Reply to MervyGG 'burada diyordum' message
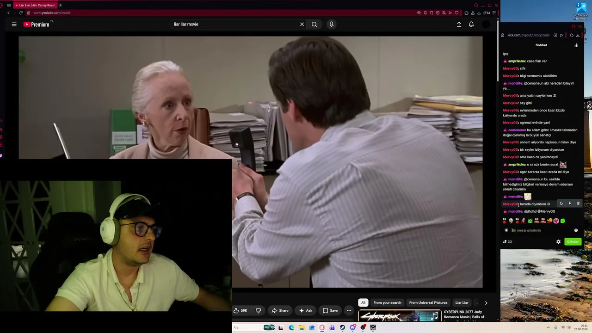 click(x=561, y=203)
